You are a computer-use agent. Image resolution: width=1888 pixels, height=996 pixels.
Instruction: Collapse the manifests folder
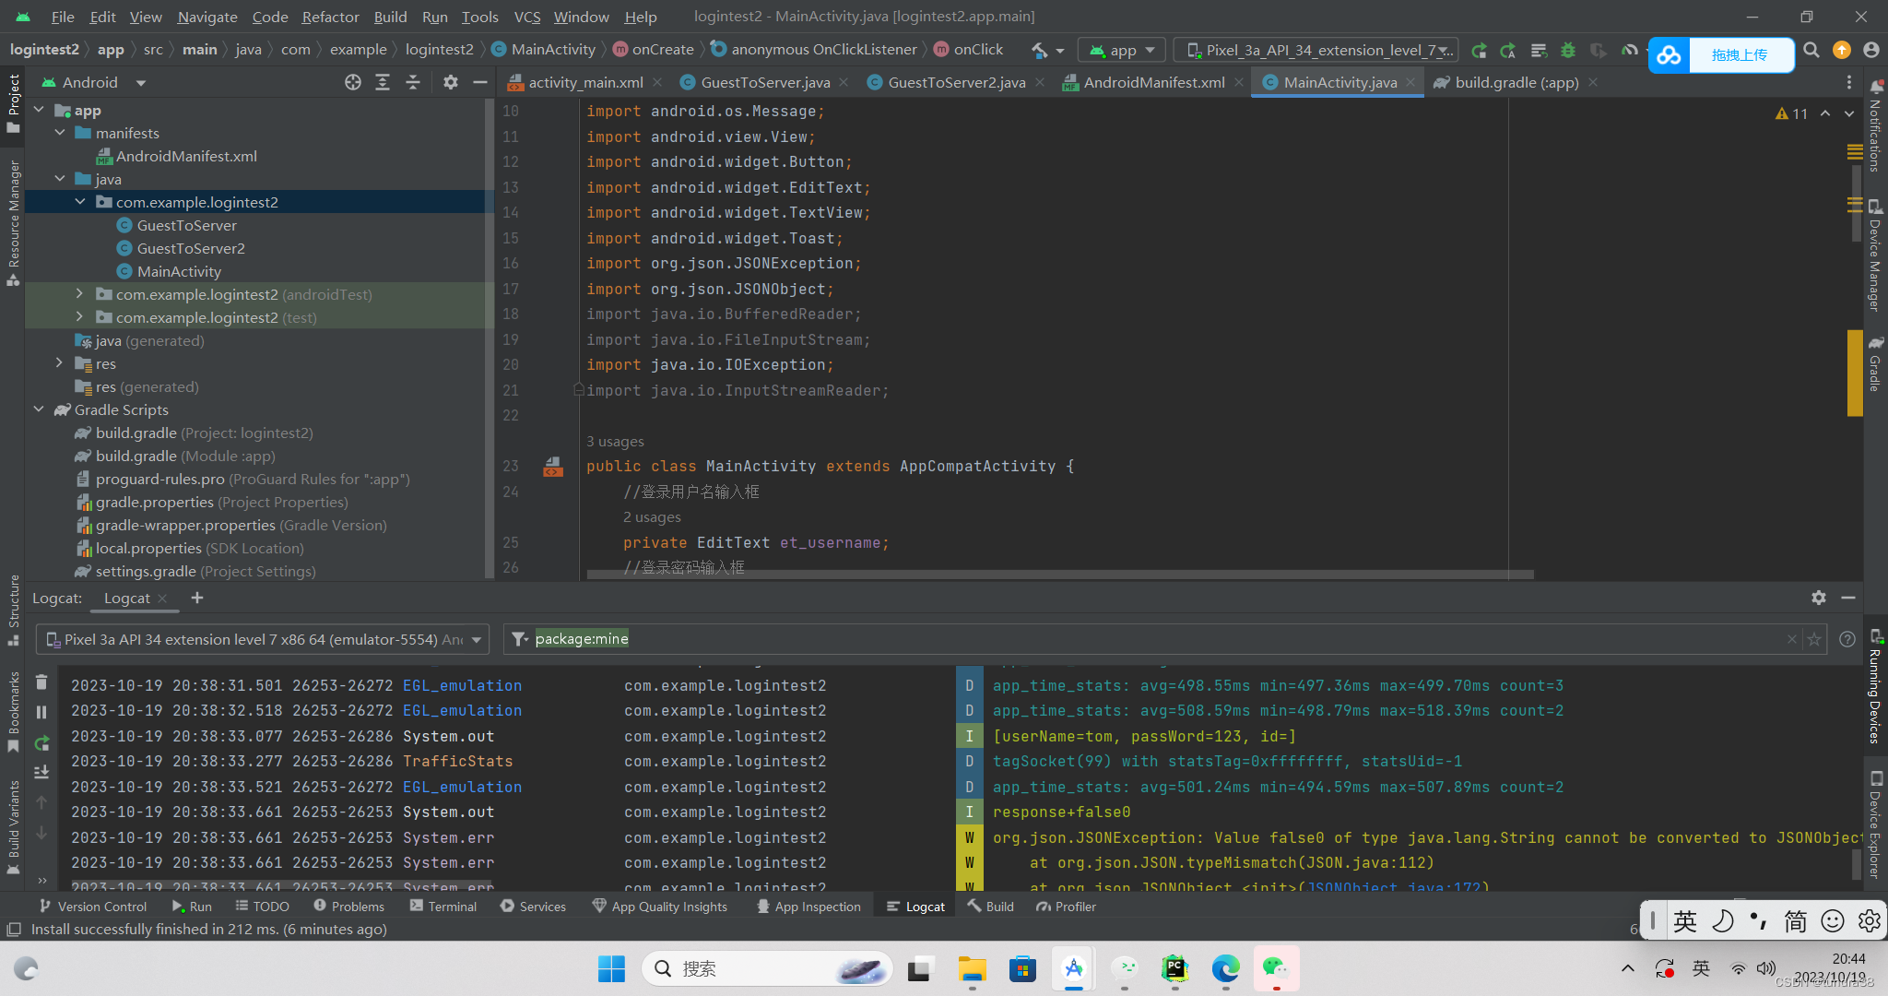(x=60, y=134)
